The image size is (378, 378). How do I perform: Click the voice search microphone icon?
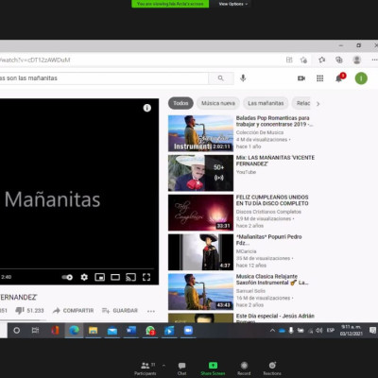[243, 78]
